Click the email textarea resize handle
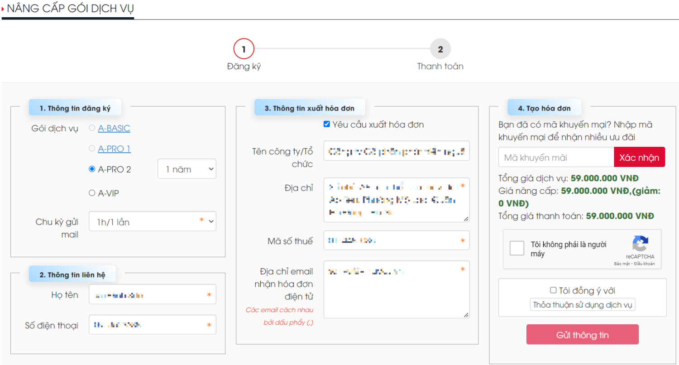Viewport: 679px width, 365px height. click(466, 315)
